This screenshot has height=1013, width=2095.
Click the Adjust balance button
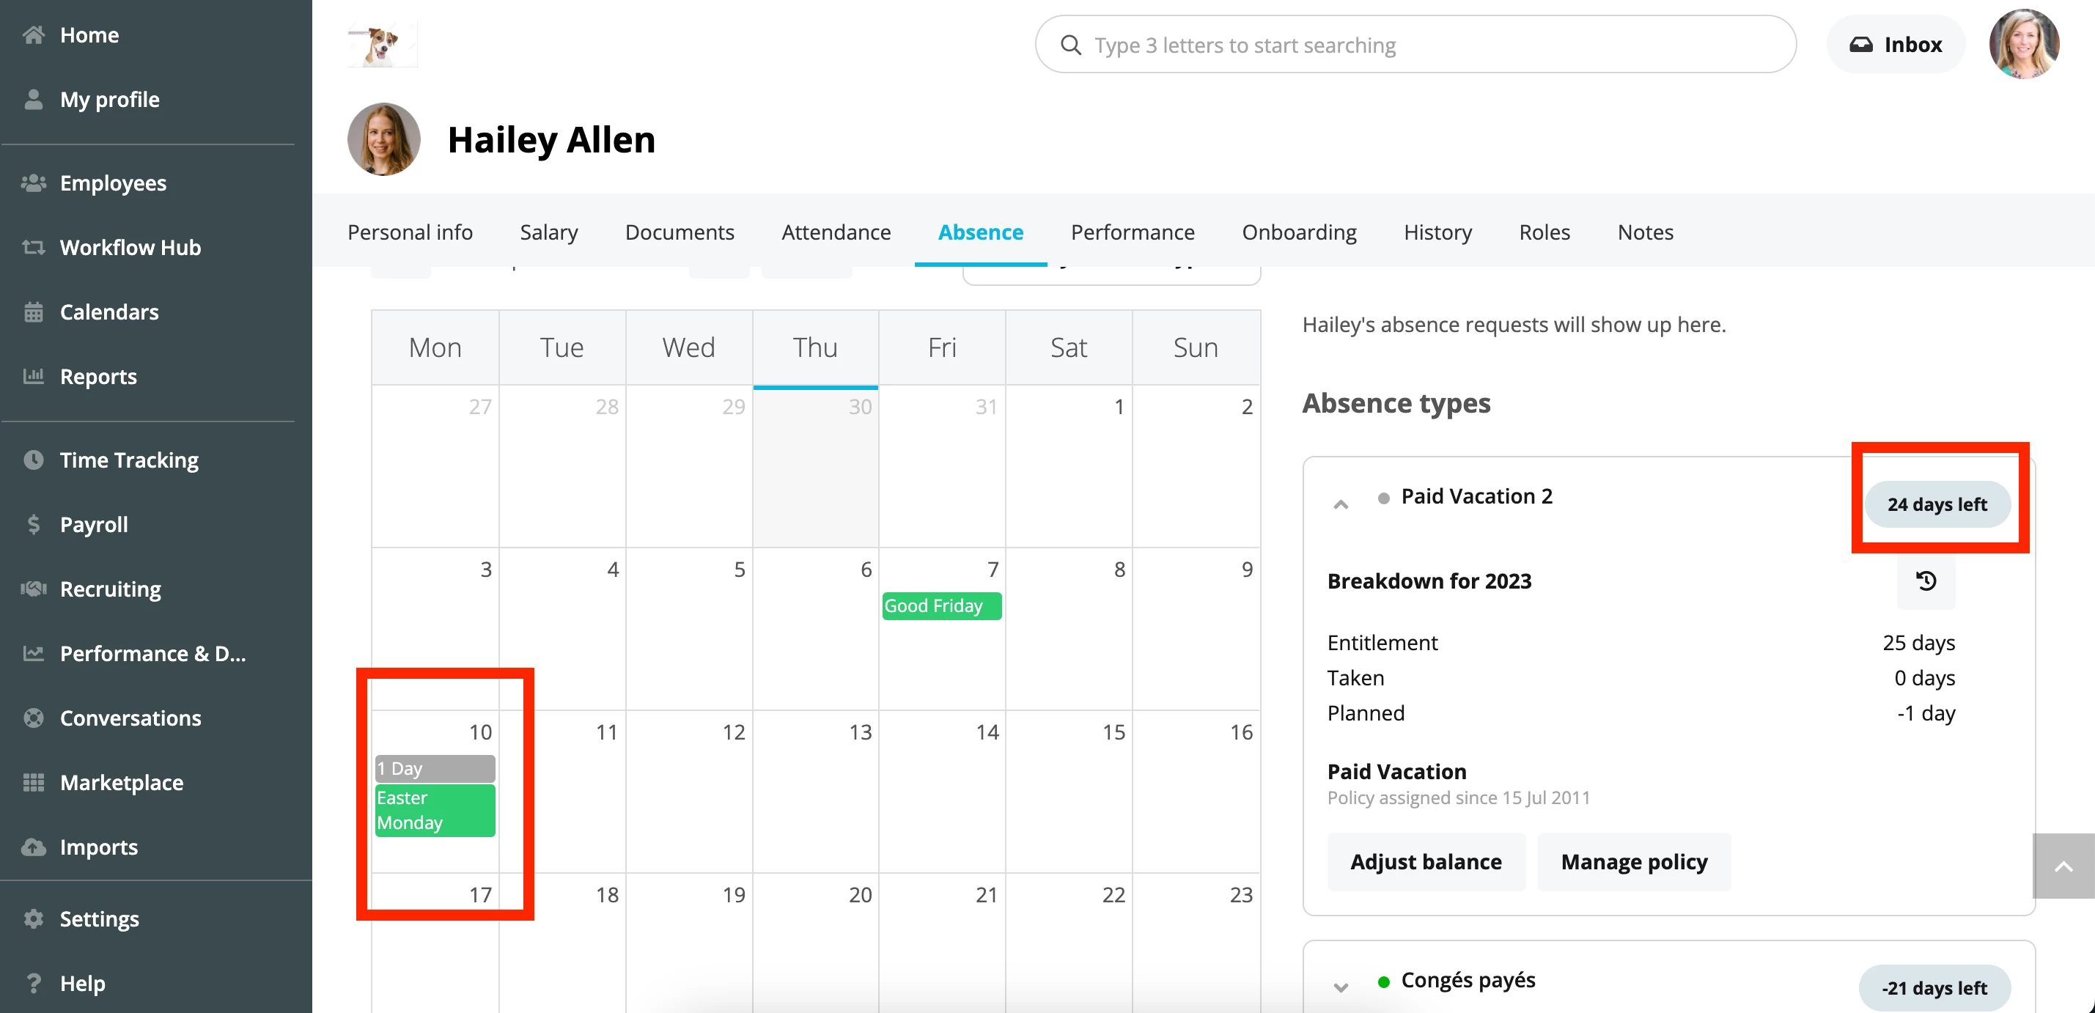[x=1426, y=862]
